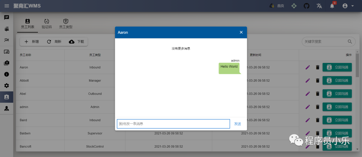
Task: Click 立即沟通 for the Abel row
Action: tap(337, 94)
